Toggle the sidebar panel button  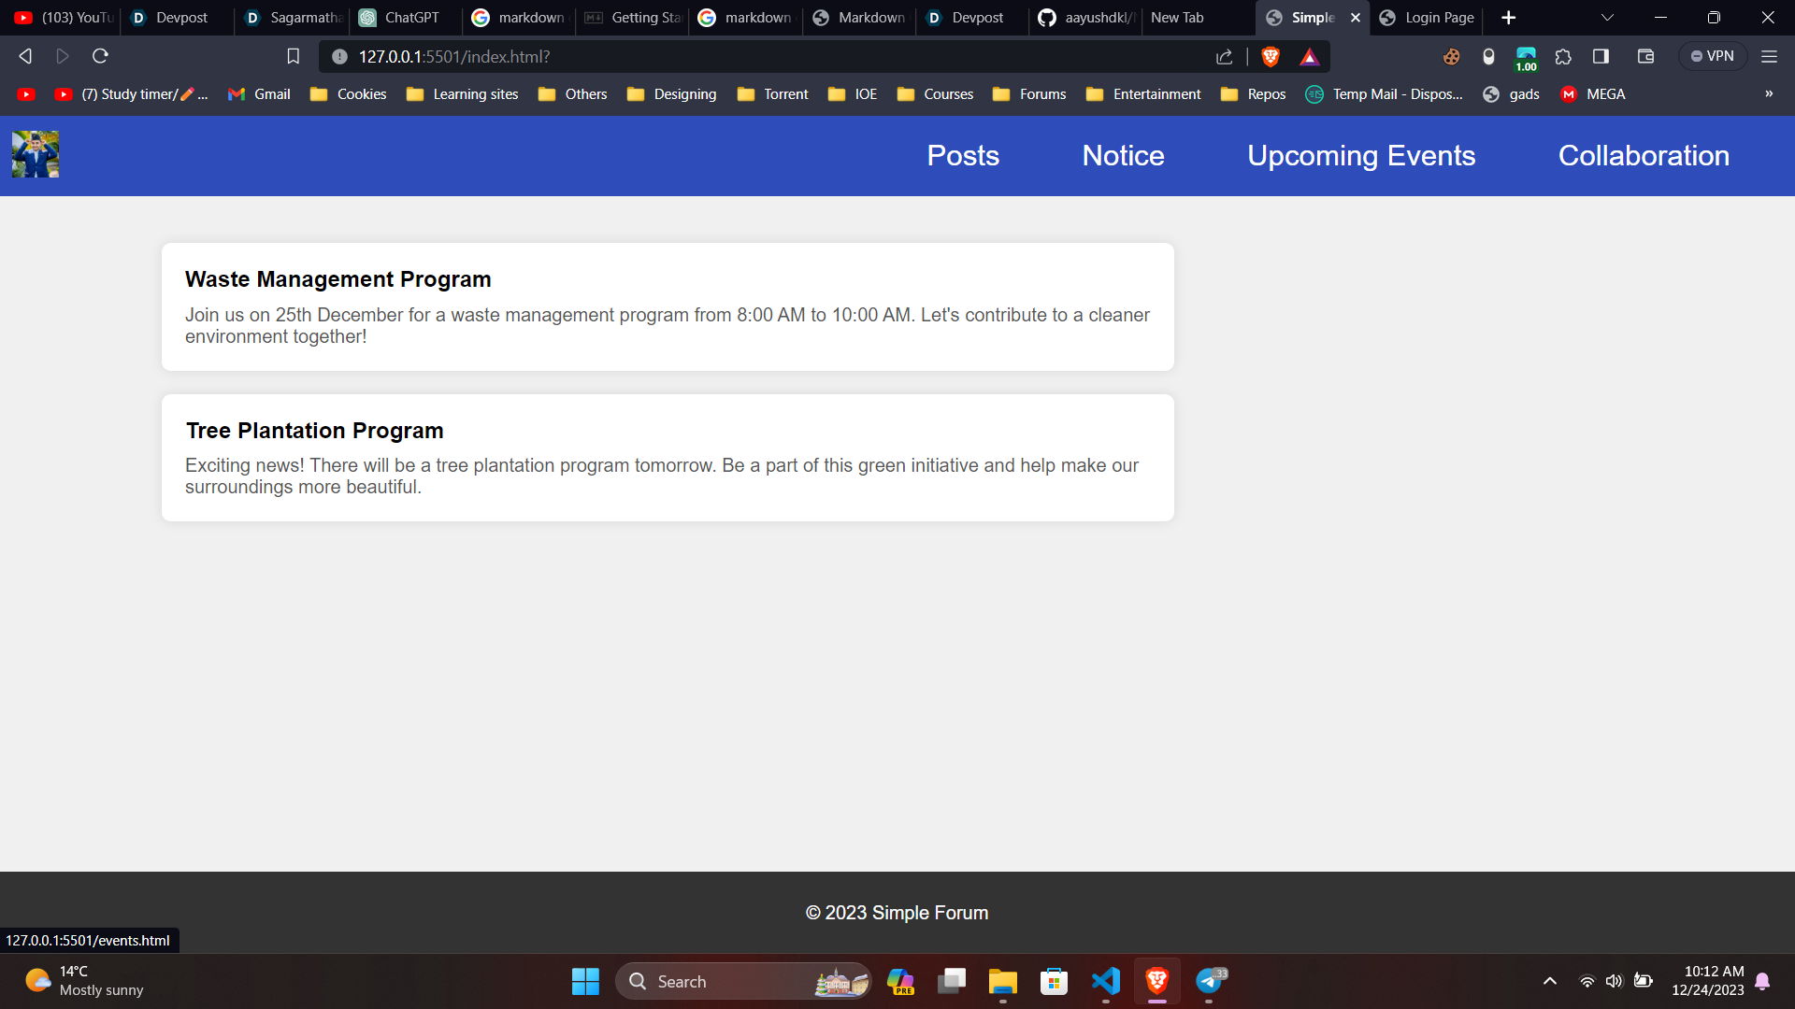tap(1601, 57)
